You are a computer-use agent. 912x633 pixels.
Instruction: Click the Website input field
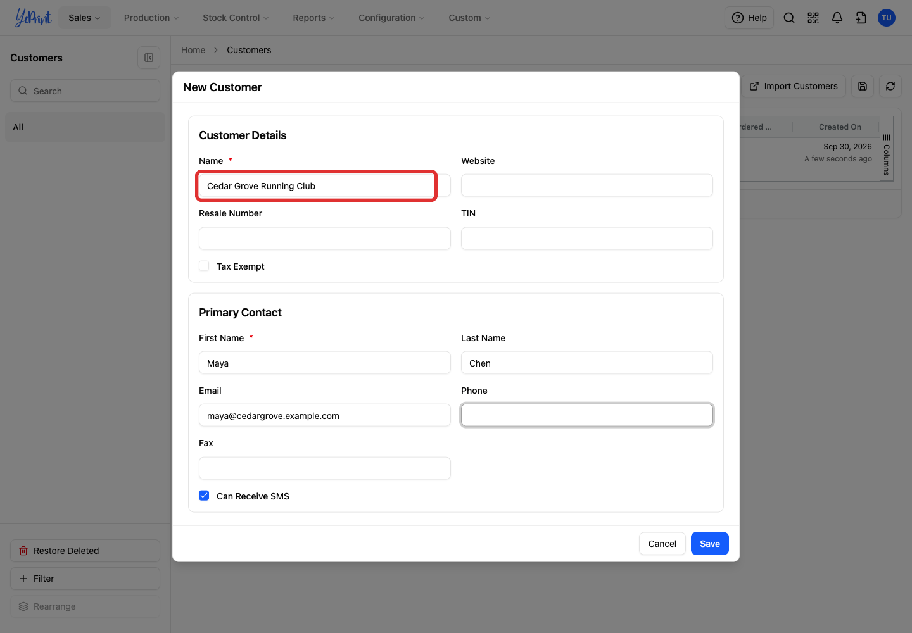[x=587, y=185]
